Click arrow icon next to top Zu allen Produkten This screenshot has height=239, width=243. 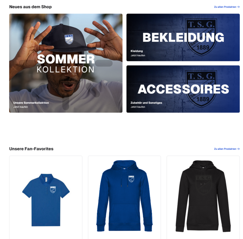point(238,7)
